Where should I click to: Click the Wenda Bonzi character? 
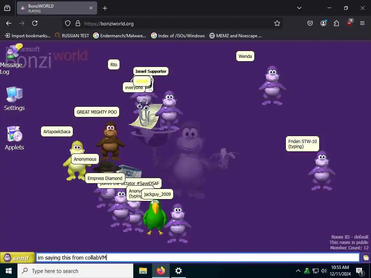[272, 86]
